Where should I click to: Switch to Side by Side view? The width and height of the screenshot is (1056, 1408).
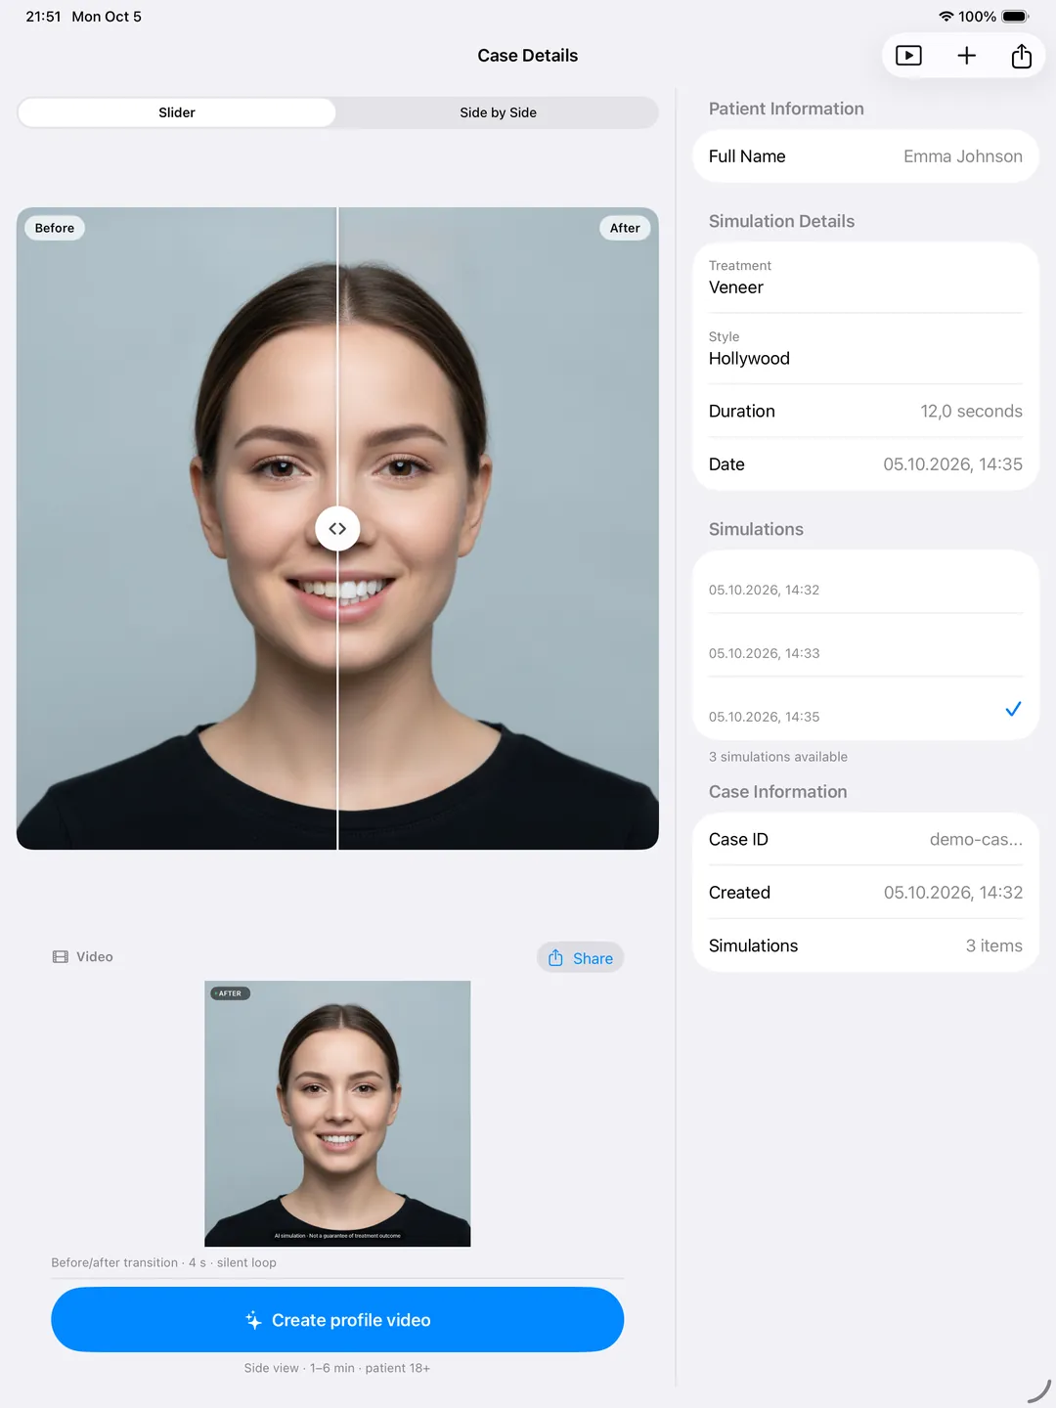[x=498, y=112]
